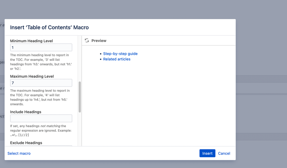Click the Include Headings label

pyautogui.click(x=26, y=112)
